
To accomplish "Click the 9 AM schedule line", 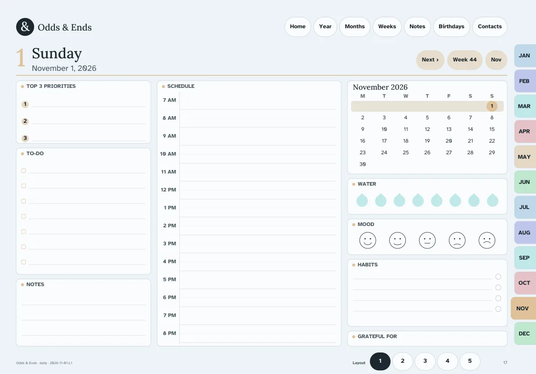I will [258, 136].
